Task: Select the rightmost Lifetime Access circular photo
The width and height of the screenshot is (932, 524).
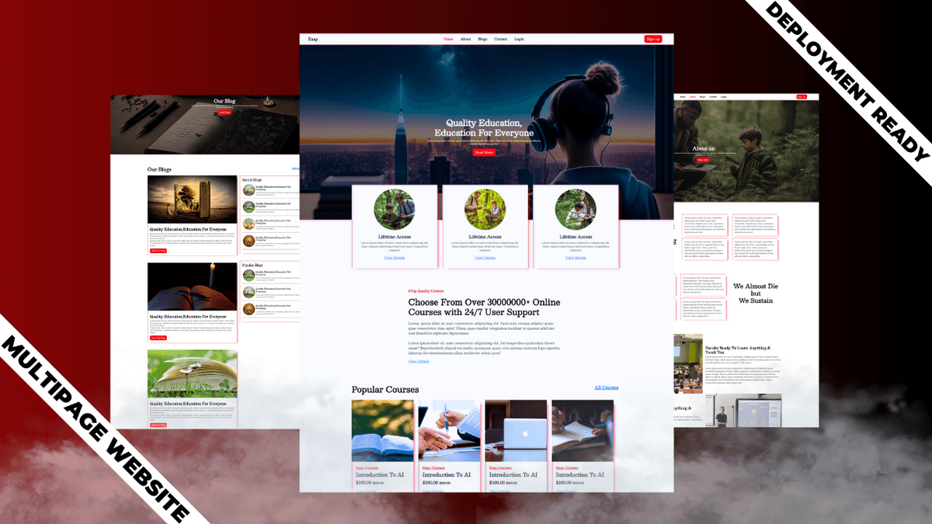Action: point(576,210)
